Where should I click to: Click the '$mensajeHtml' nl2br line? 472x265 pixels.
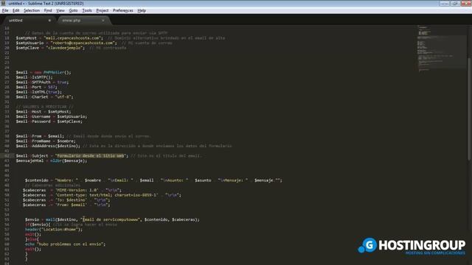(x=52, y=160)
